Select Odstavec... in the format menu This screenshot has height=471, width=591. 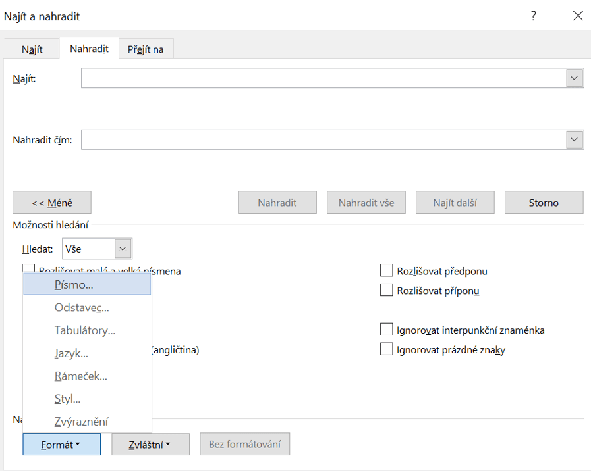tap(81, 307)
